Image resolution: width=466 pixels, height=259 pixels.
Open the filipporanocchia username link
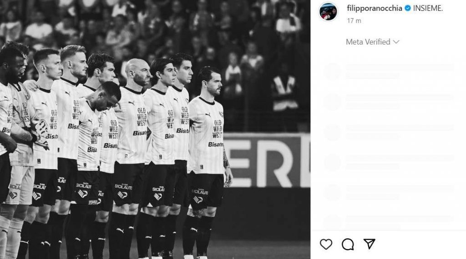click(x=374, y=8)
